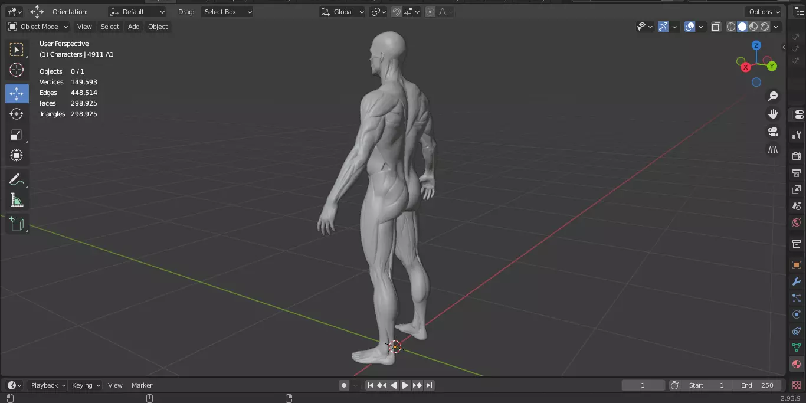Choose the Move tool in toolbar
The height and width of the screenshot is (403, 806).
click(x=17, y=93)
